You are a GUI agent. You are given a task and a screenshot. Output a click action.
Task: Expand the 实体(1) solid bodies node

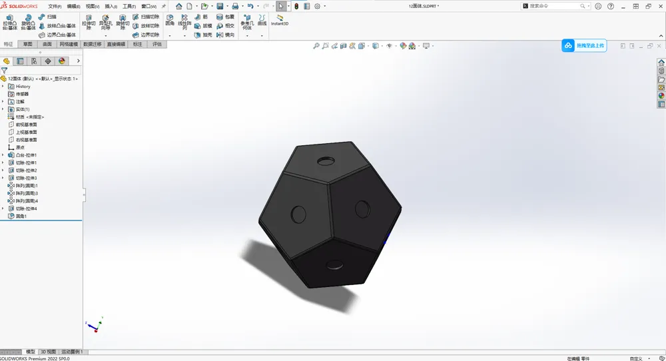point(3,109)
